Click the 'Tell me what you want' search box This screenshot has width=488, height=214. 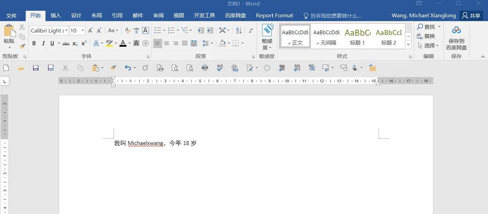click(332, 16)
